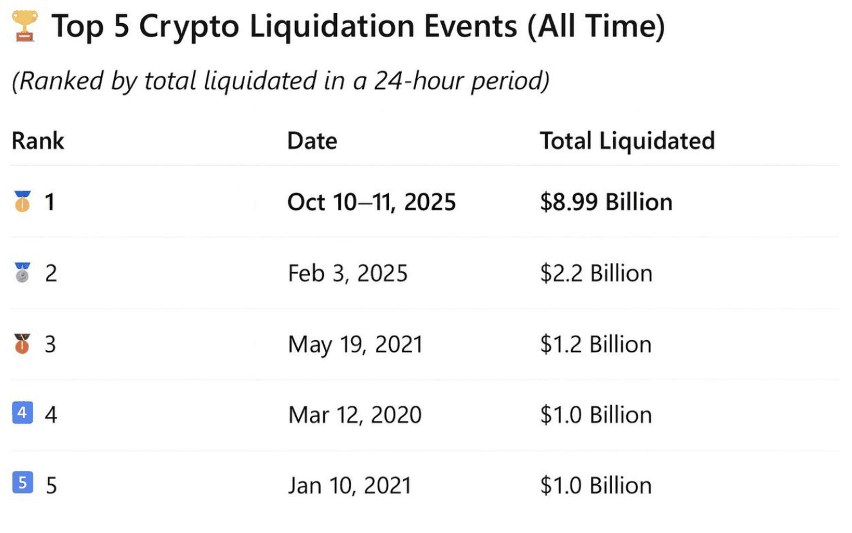The width and height of the screenshot is (852, 533).
Task: Select the Feb 3, 2025 date cell
Action: [347, 273]
